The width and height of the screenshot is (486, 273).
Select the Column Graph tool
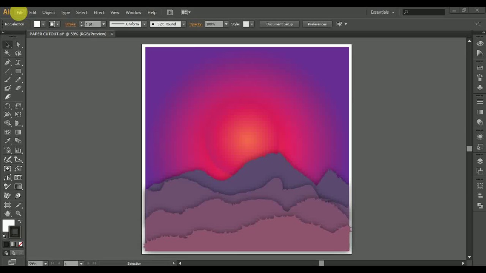pos(18,151)
